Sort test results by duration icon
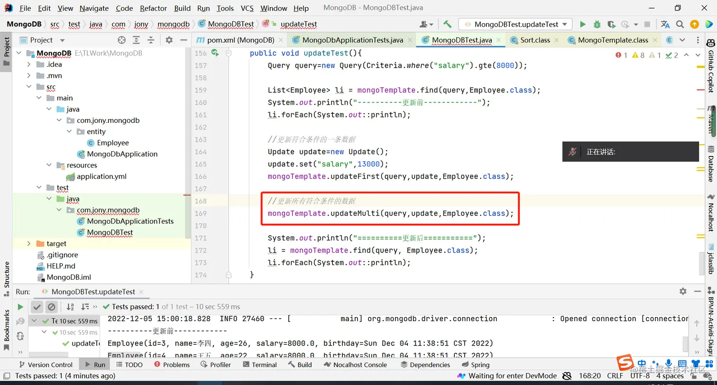Image resolution: width=717 pixels, height=385 pixels. pos(85,307)
